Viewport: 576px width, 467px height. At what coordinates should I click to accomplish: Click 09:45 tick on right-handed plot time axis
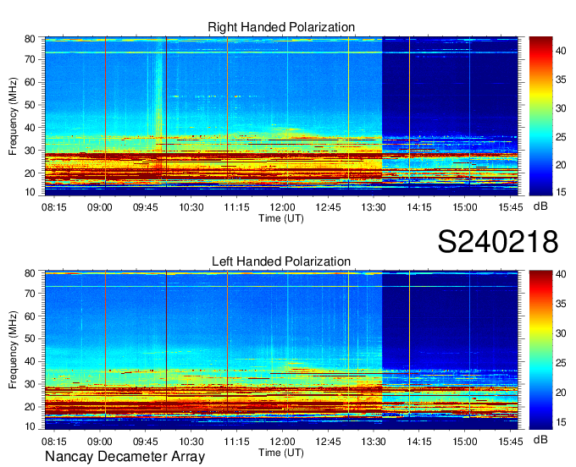tap(146, 207)
